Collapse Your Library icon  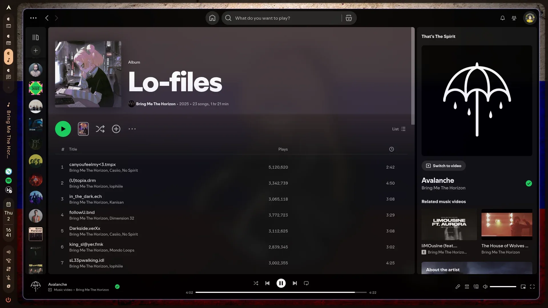tap(35, 37)
